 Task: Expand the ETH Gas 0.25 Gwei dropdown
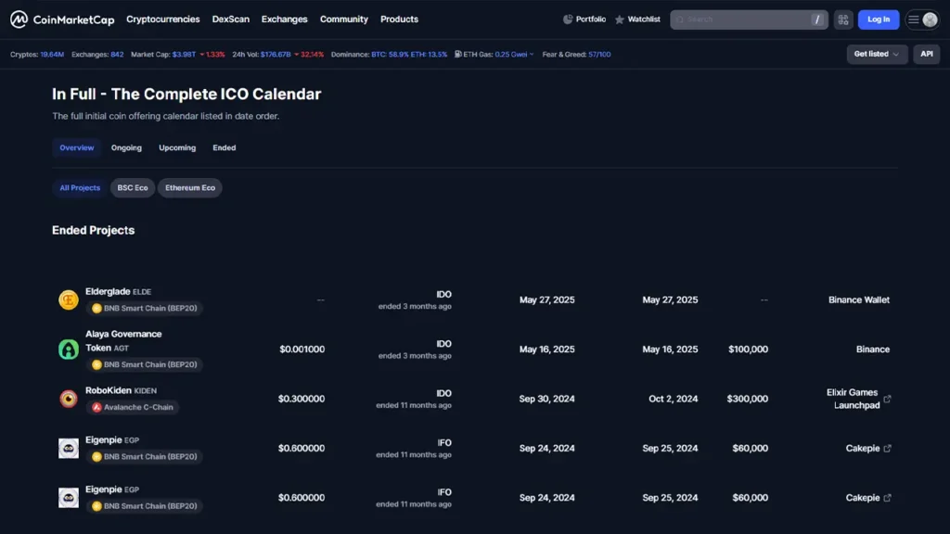pos(514,54)
